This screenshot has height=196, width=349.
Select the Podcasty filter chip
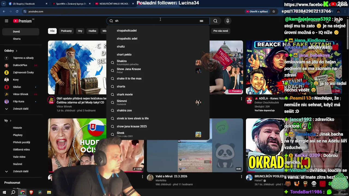point(66,31)
